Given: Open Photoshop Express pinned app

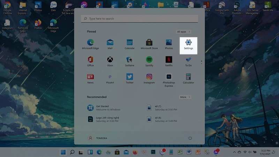Looking at the screenshot, I should click(169, 80).
